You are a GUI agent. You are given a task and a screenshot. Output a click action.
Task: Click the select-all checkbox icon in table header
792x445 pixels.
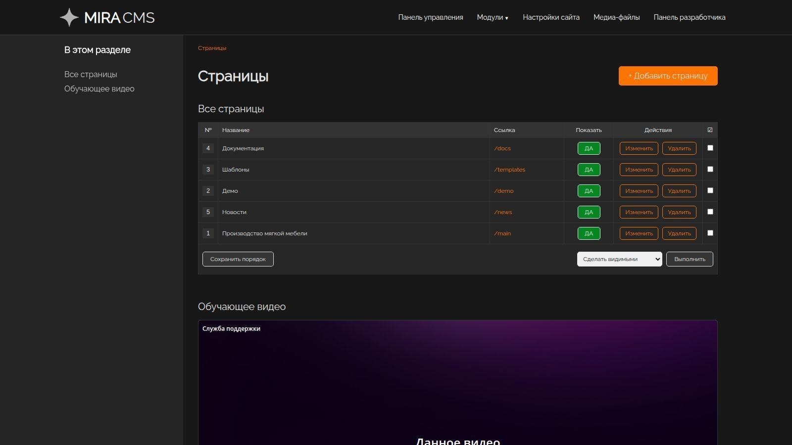click(710, 130)
